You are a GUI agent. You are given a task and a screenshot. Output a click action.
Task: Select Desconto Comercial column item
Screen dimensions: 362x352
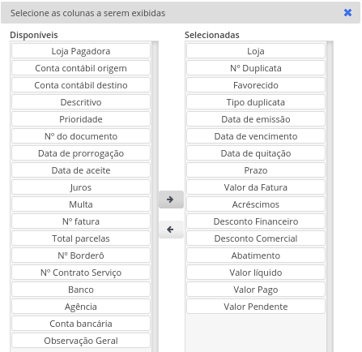point(256,238)
